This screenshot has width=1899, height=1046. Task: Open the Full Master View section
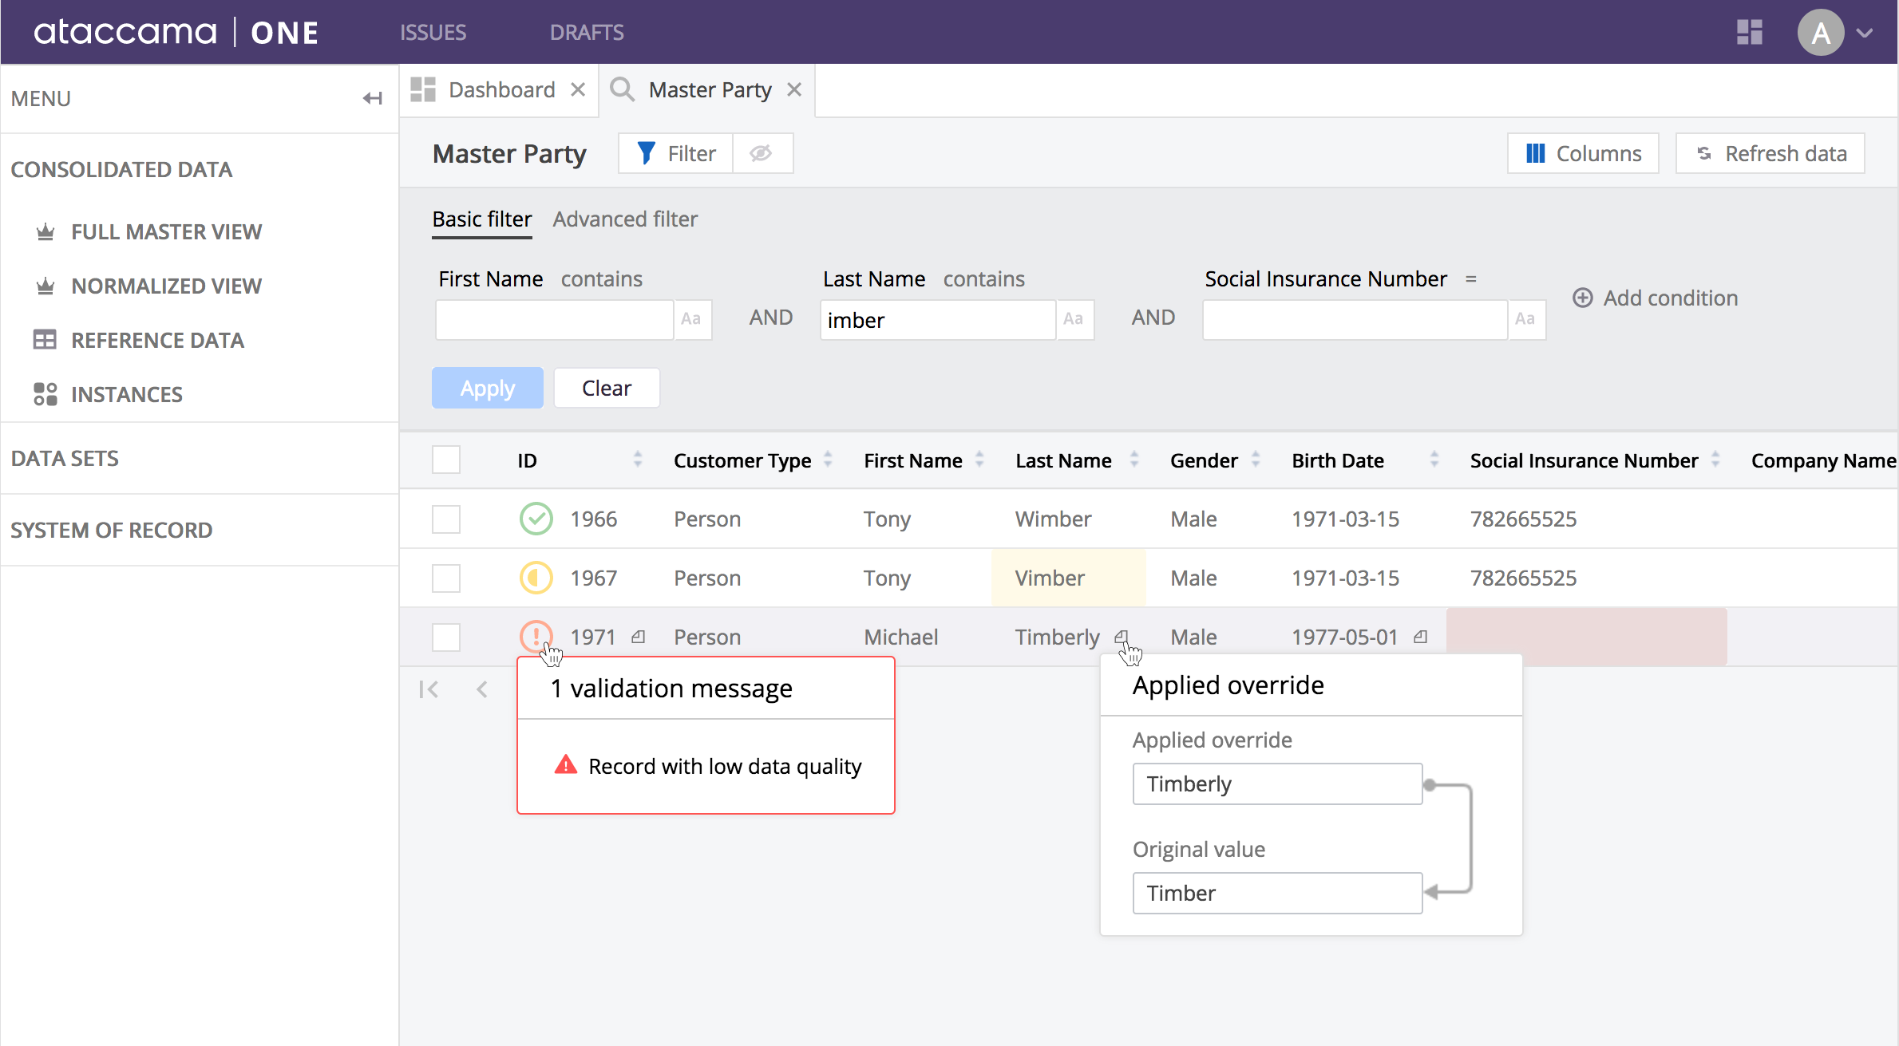point(167,231)
